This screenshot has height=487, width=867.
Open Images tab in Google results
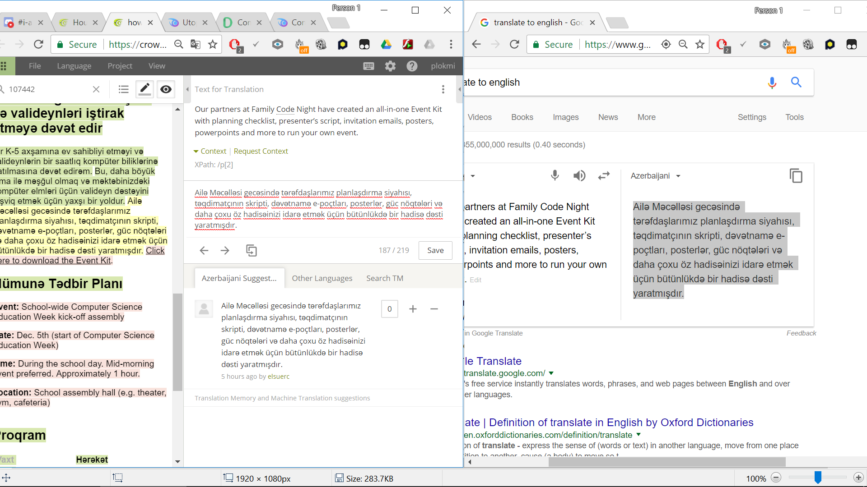[565, 117]
